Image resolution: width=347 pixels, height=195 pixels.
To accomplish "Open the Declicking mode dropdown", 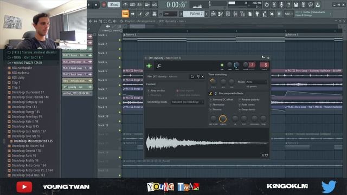I will (x=187, y=102).
